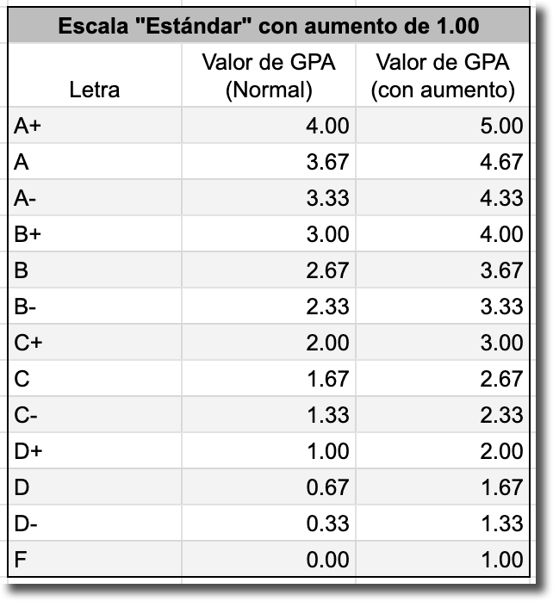Select the D- letter grade cell
This screenshot has width=553, height=601.
[x=94, y=524]
